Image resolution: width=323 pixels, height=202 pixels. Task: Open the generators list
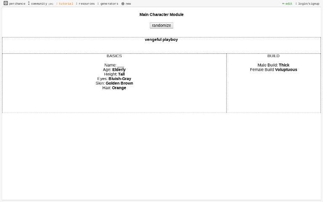click(x=109, y=4)
